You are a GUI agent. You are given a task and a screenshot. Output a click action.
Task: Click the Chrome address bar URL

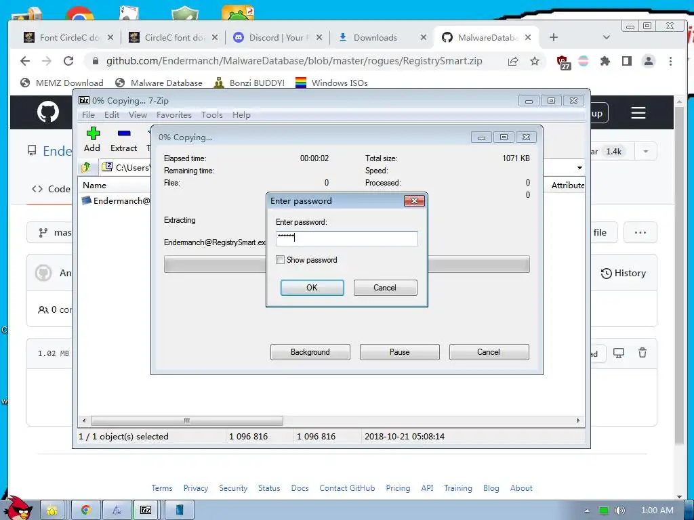(294, 61)
